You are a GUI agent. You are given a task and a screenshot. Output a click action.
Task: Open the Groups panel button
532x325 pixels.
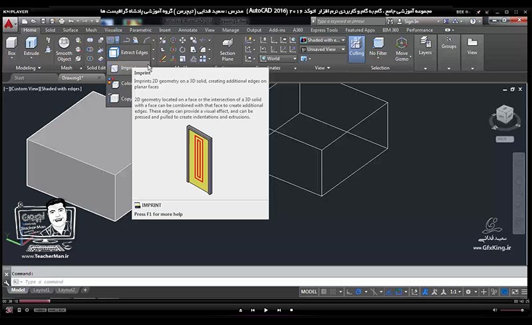point(449,43)
